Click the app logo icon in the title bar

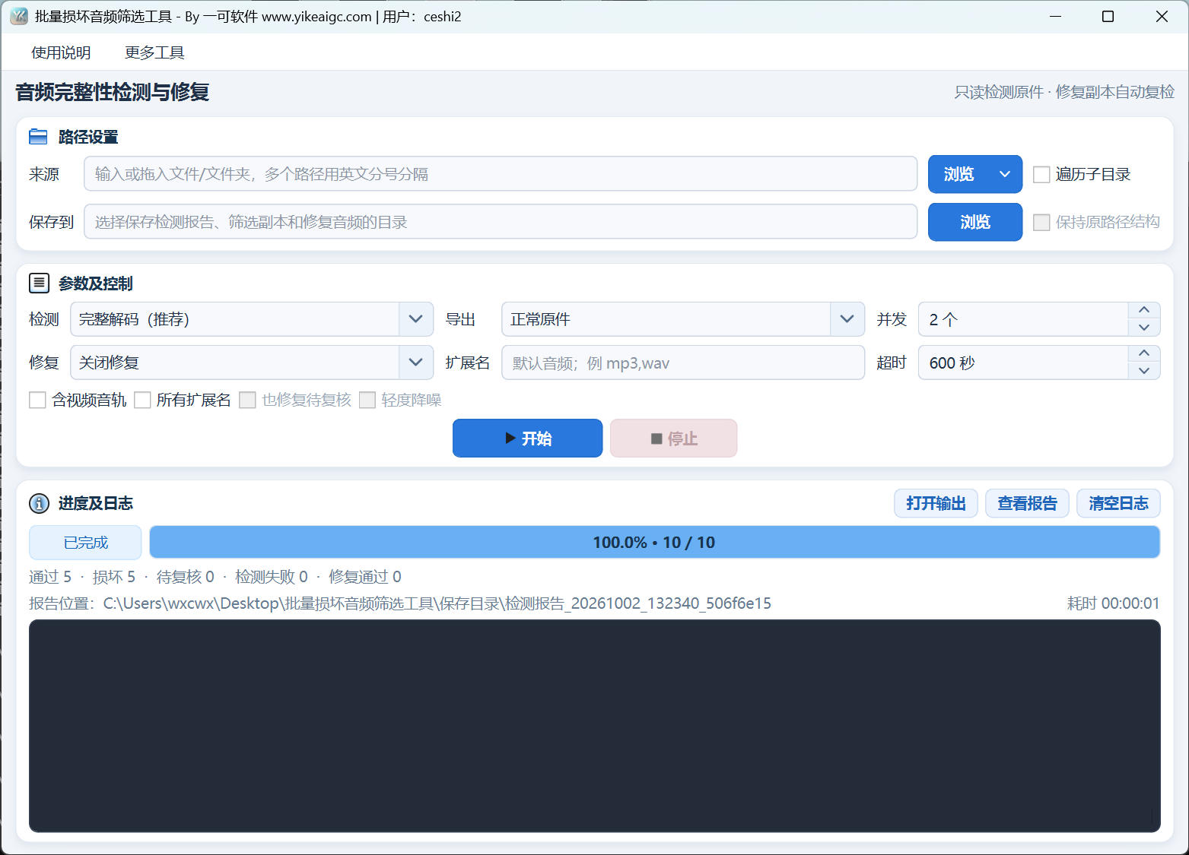pyautogui.click(x=19, y=16)
